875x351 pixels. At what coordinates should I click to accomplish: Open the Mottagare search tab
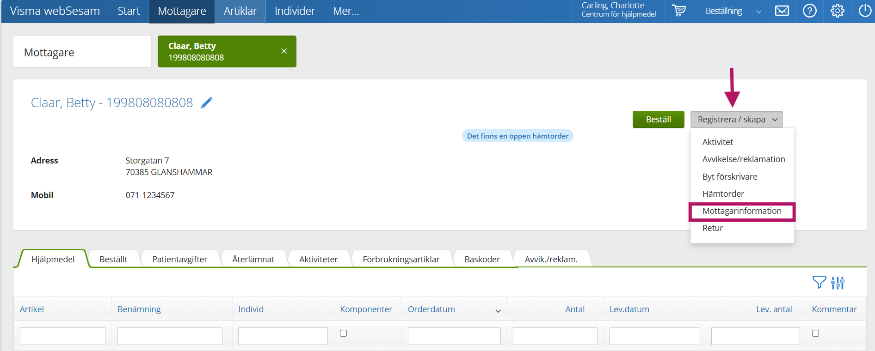click(x=82, y=52)
